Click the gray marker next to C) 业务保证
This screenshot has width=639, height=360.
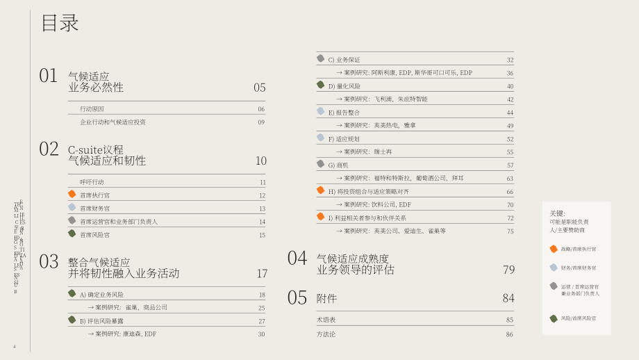(321, 58)
